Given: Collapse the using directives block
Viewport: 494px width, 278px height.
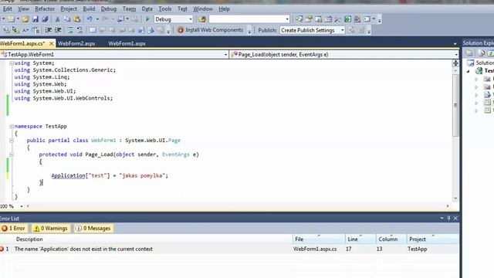Looking at the screenshot, I should tap(12, 63).
